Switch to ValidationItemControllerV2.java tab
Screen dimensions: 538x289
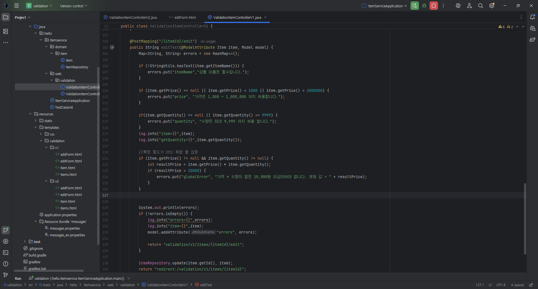(x=130, y=17)
